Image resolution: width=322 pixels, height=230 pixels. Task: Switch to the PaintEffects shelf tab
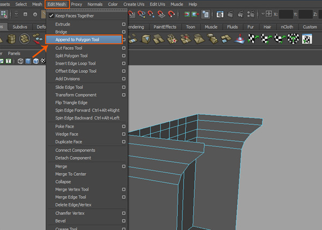coord(165,27)
